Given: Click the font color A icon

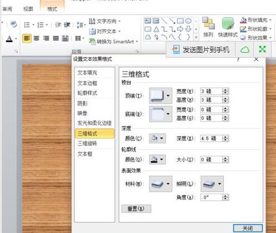Looking at the screenshot, I should click(x=9, y=39).
